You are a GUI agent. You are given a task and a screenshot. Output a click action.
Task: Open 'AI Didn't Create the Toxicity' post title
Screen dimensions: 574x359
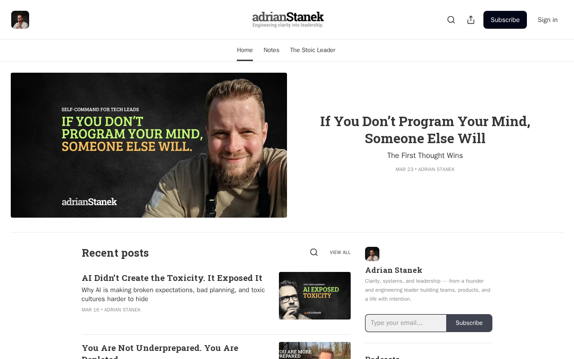tap(172, 278)
